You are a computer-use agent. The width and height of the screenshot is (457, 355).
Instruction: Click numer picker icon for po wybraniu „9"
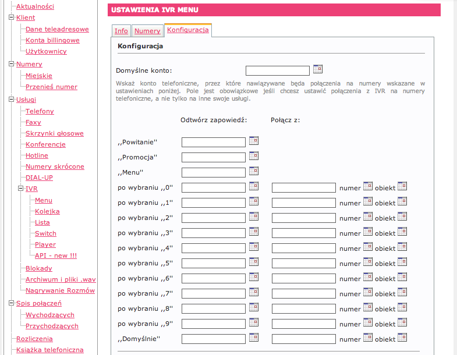tap(368, 322)
